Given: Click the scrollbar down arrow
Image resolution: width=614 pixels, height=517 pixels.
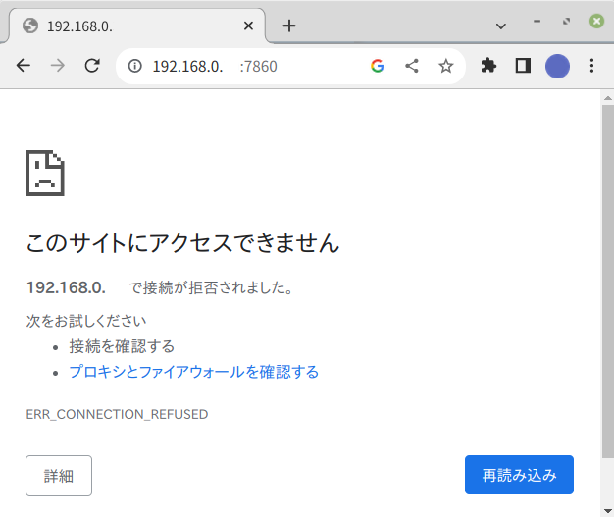Looking at the screenshot, I should pos(608,511).
